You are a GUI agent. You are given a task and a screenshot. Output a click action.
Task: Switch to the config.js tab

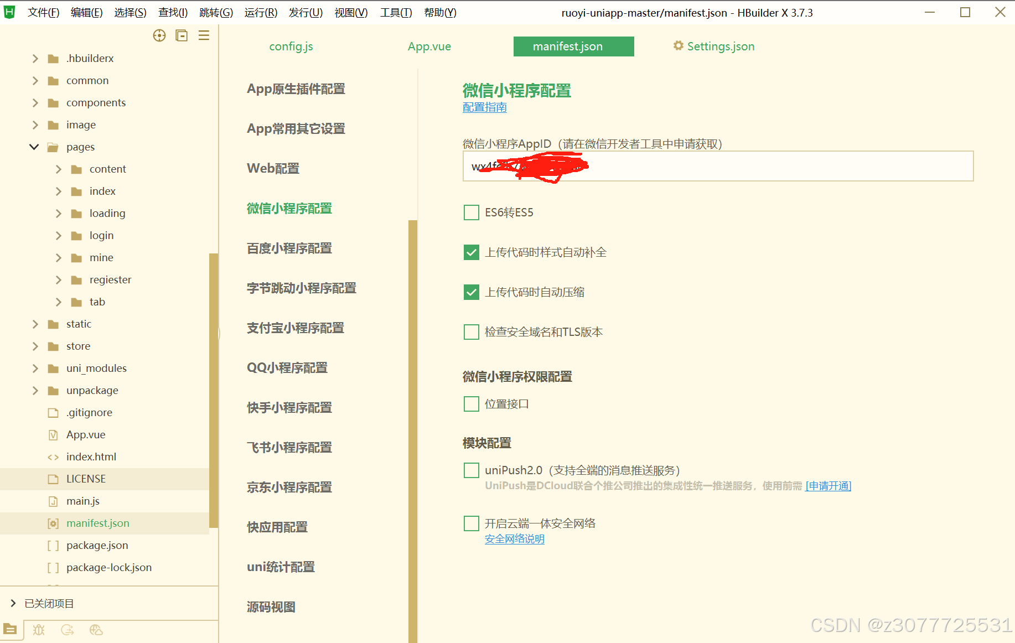point(291,46)
